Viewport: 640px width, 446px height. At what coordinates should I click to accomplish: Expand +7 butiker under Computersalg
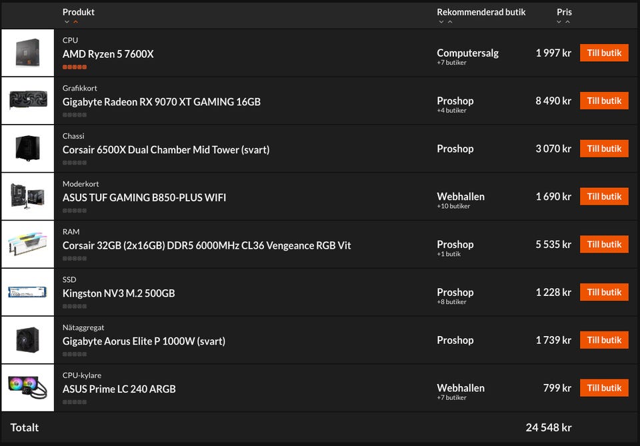(451, 63)
